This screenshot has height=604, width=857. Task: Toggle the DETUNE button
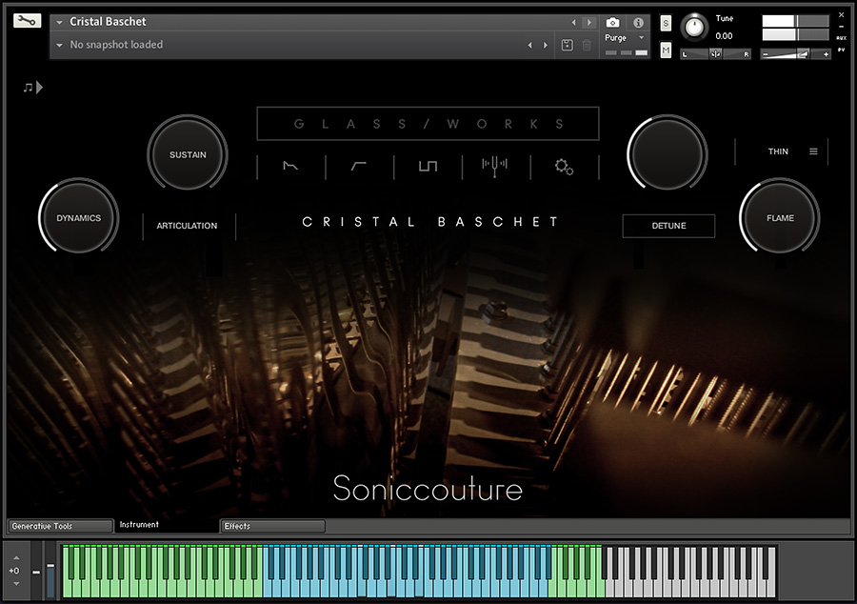[x=668, y=226]
